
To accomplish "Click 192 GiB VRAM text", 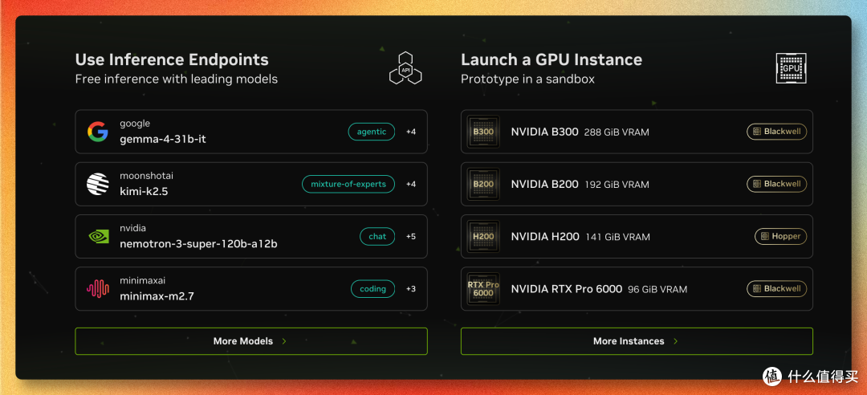I will pyautogui.click(x=617, y=185).
